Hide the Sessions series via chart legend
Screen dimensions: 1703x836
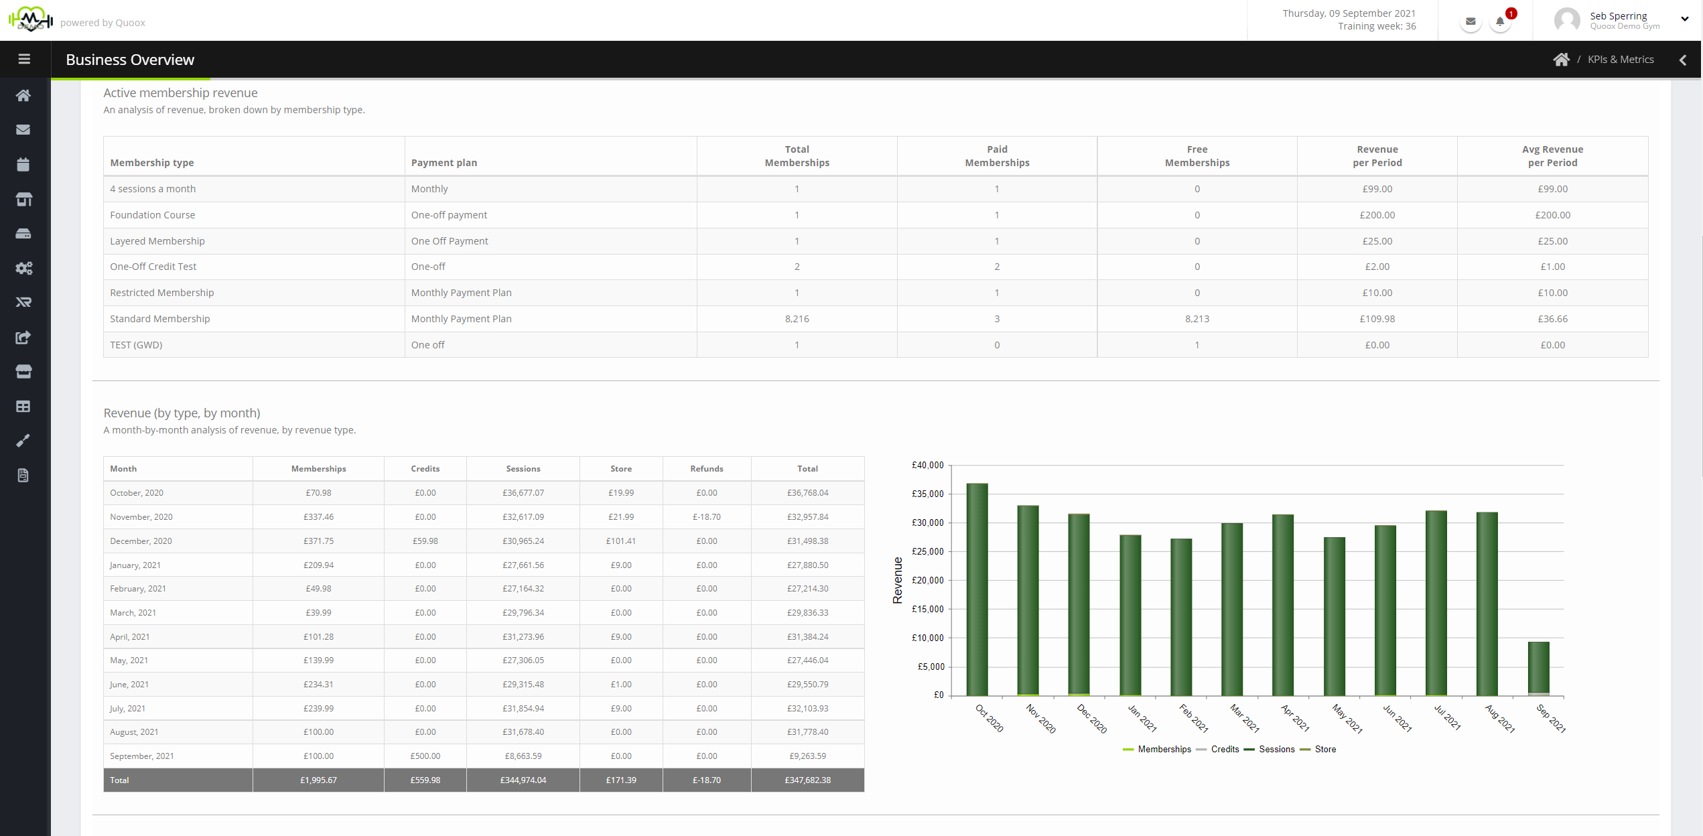(1276, 749)
